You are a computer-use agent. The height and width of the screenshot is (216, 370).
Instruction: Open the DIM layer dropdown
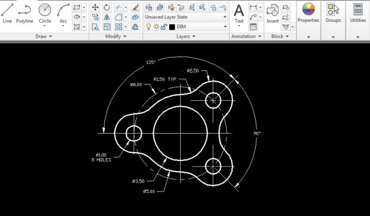186,27
